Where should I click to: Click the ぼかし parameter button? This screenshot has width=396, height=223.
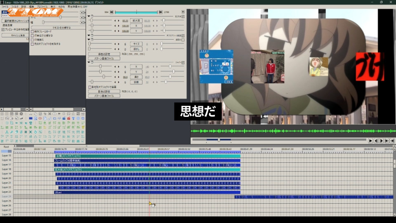(136, 49)
